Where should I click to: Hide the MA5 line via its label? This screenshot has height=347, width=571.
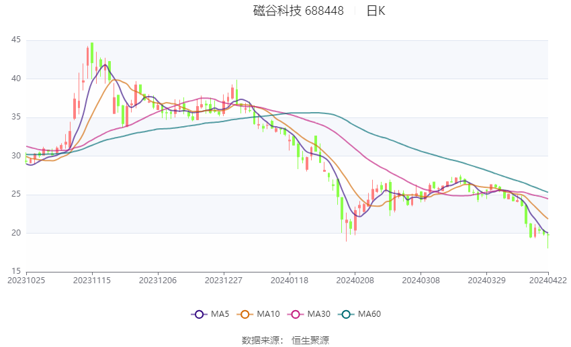pos(220,314)
